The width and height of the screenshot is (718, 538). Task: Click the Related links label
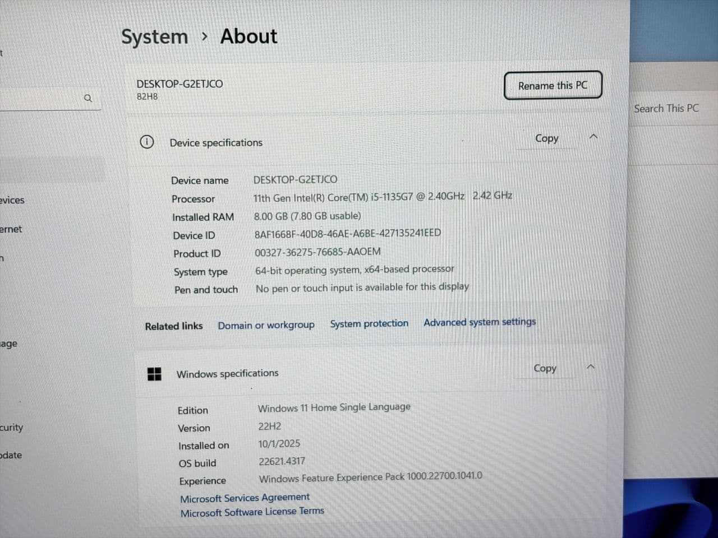coord(173,326)
